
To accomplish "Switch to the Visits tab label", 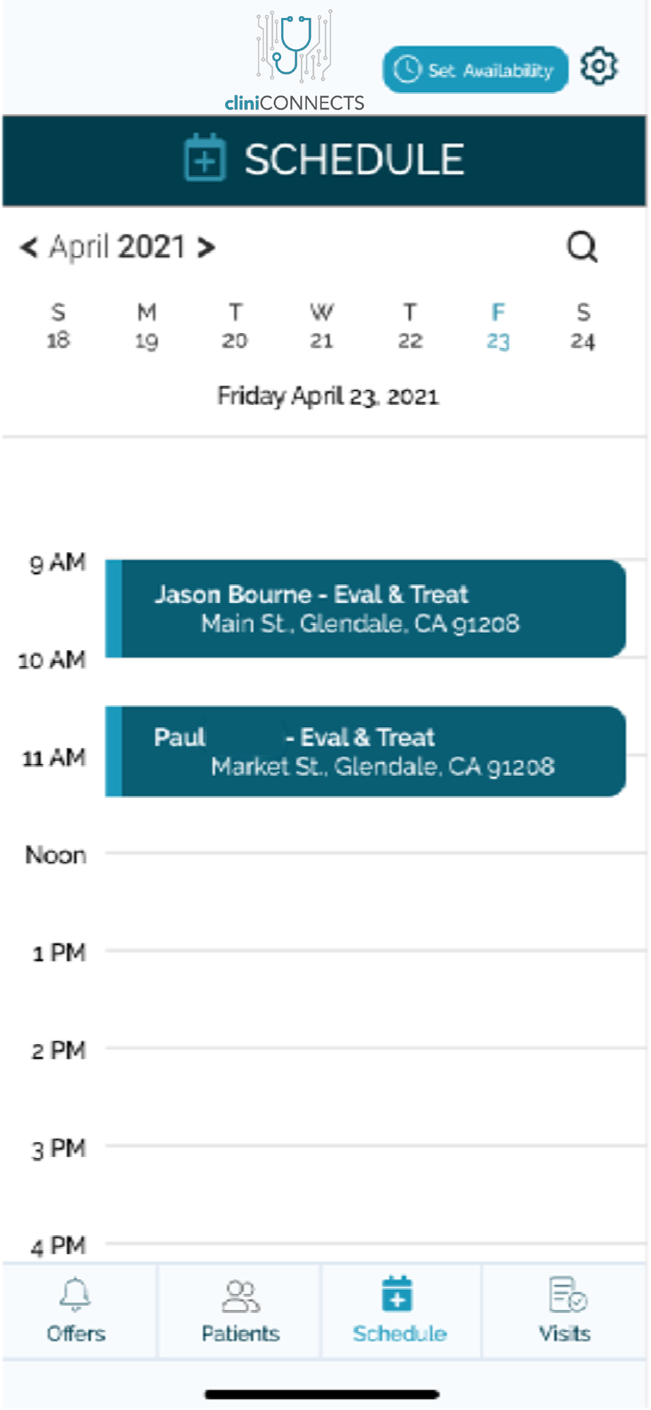I will click(565, 1334).
